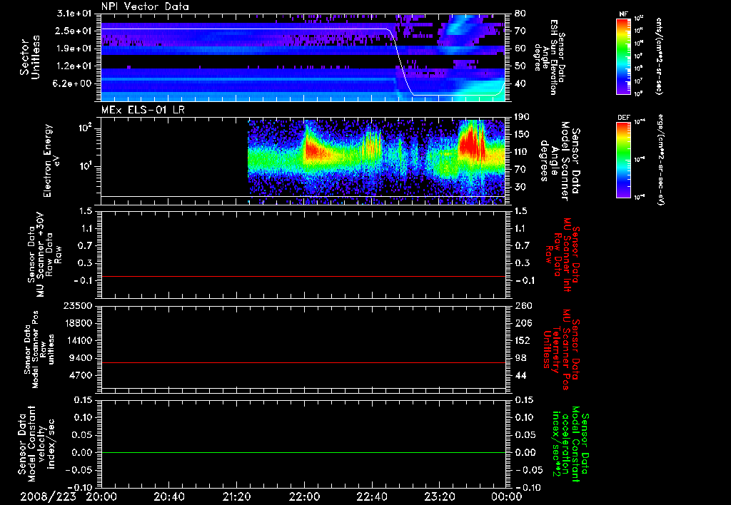Click the '23:20' time axis label
731x505 pixels.
[439, 496]
